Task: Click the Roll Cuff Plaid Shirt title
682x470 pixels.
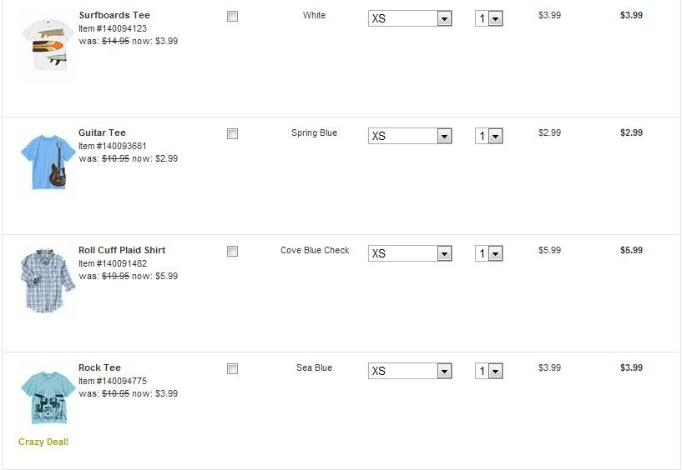Action: click(122, 250)
